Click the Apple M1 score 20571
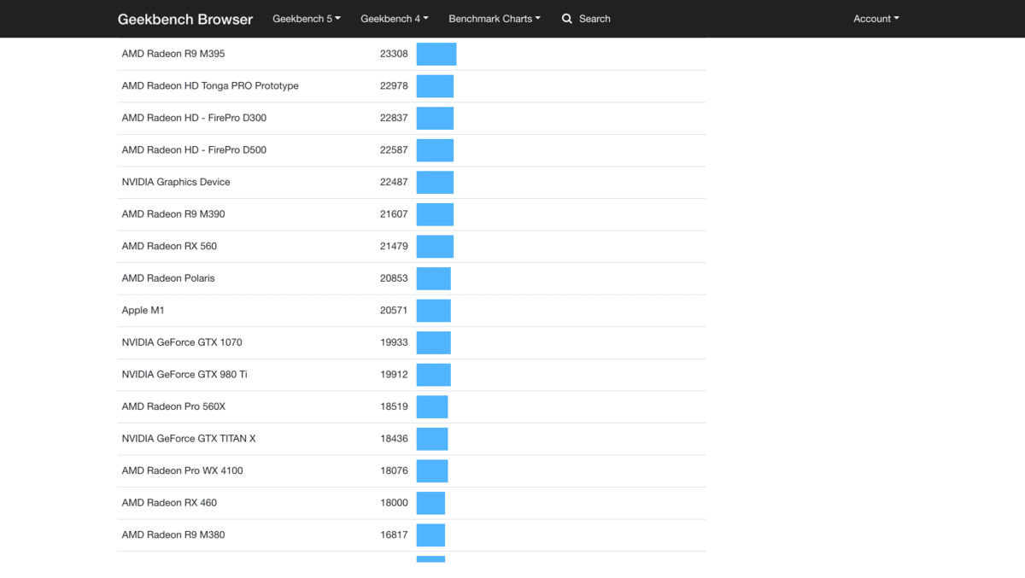Viewport: 1025px width, 578px height. [x=394, y=310]
